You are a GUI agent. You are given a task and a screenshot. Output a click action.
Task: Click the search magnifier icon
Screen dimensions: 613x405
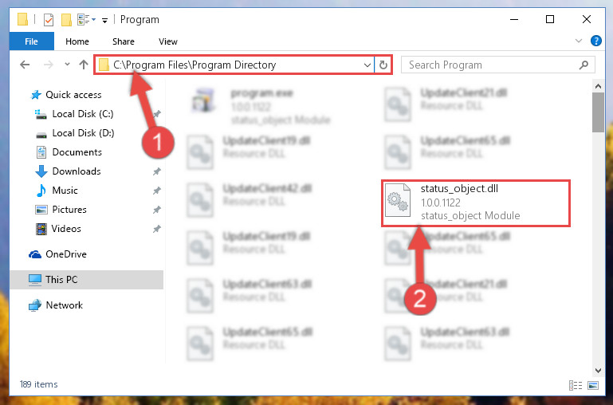(x=584, y=65)
